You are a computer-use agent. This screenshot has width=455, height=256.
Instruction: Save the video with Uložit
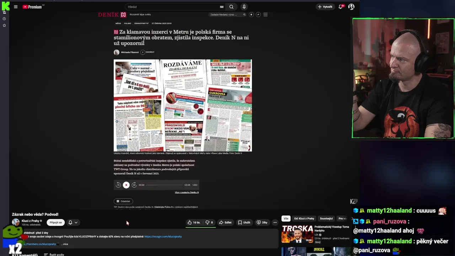tap(244, 223)
